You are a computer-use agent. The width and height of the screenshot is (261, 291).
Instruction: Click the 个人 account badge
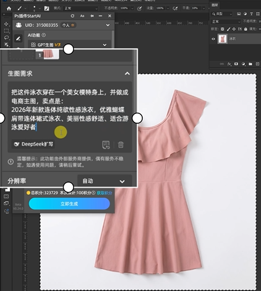[69, 25]
